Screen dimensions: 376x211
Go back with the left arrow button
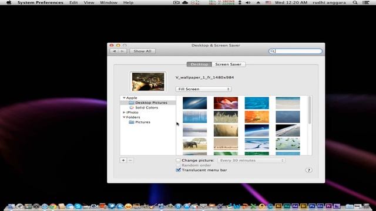click(114, 51)
